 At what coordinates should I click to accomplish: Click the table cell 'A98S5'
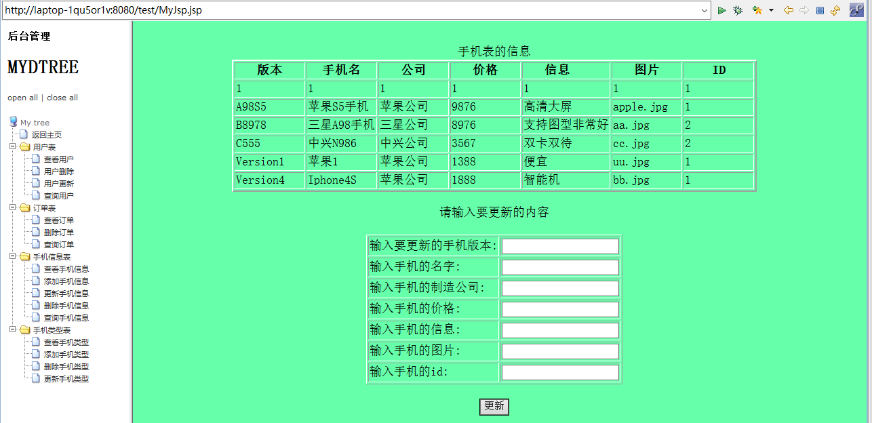(270, 107)
